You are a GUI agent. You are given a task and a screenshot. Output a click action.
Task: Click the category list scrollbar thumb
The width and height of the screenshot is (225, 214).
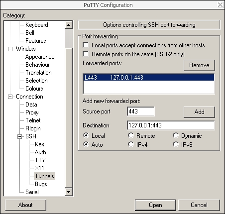click(x=68, y=118)
